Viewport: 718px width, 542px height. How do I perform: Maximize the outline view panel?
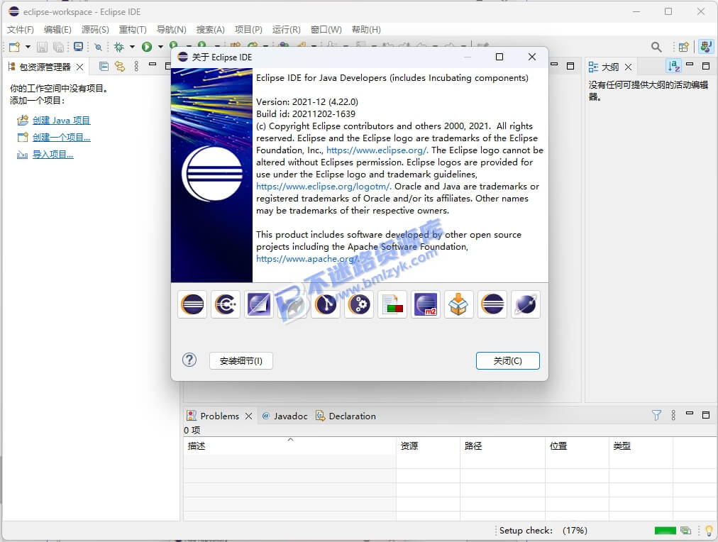point(706,66)
